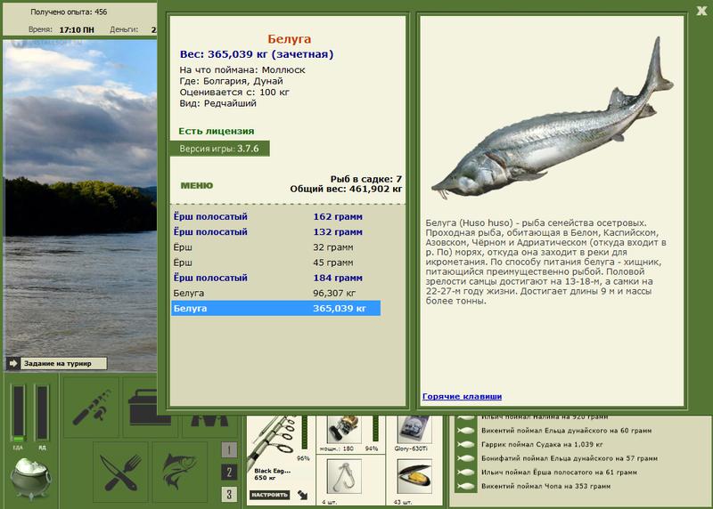Click message Бонифатий поймал Ельца дунайского
Viewport: 713px width, 509px height.
tap(570, 458)
